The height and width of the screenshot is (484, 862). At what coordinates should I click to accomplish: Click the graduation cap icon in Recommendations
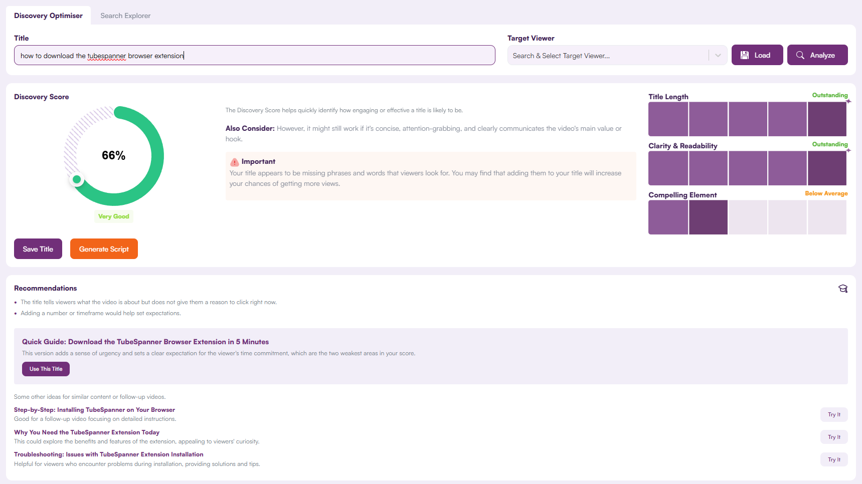click(843, 289)
